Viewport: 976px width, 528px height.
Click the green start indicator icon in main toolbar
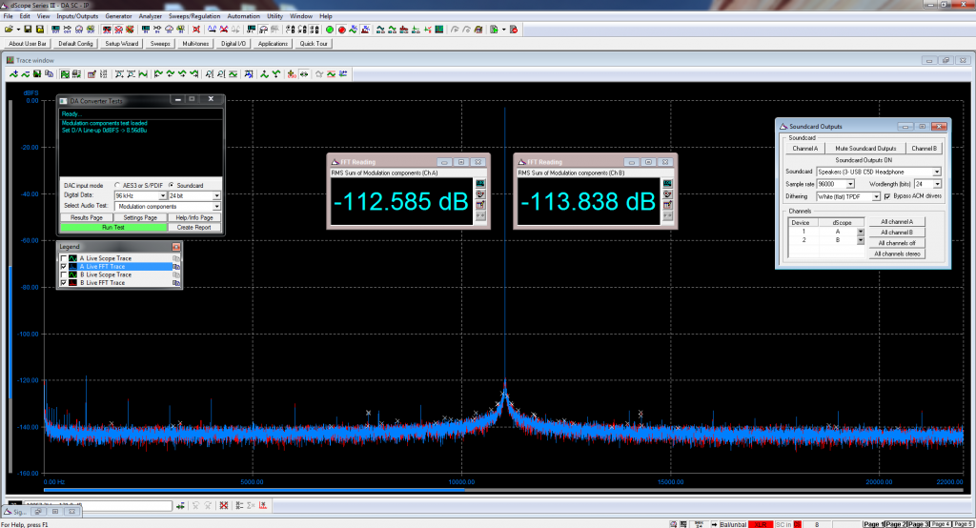pyautogui.click(x=330, y=30)
